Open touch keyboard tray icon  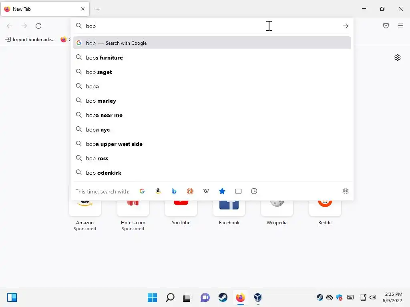pyautogui.click(x=350, y=297)
